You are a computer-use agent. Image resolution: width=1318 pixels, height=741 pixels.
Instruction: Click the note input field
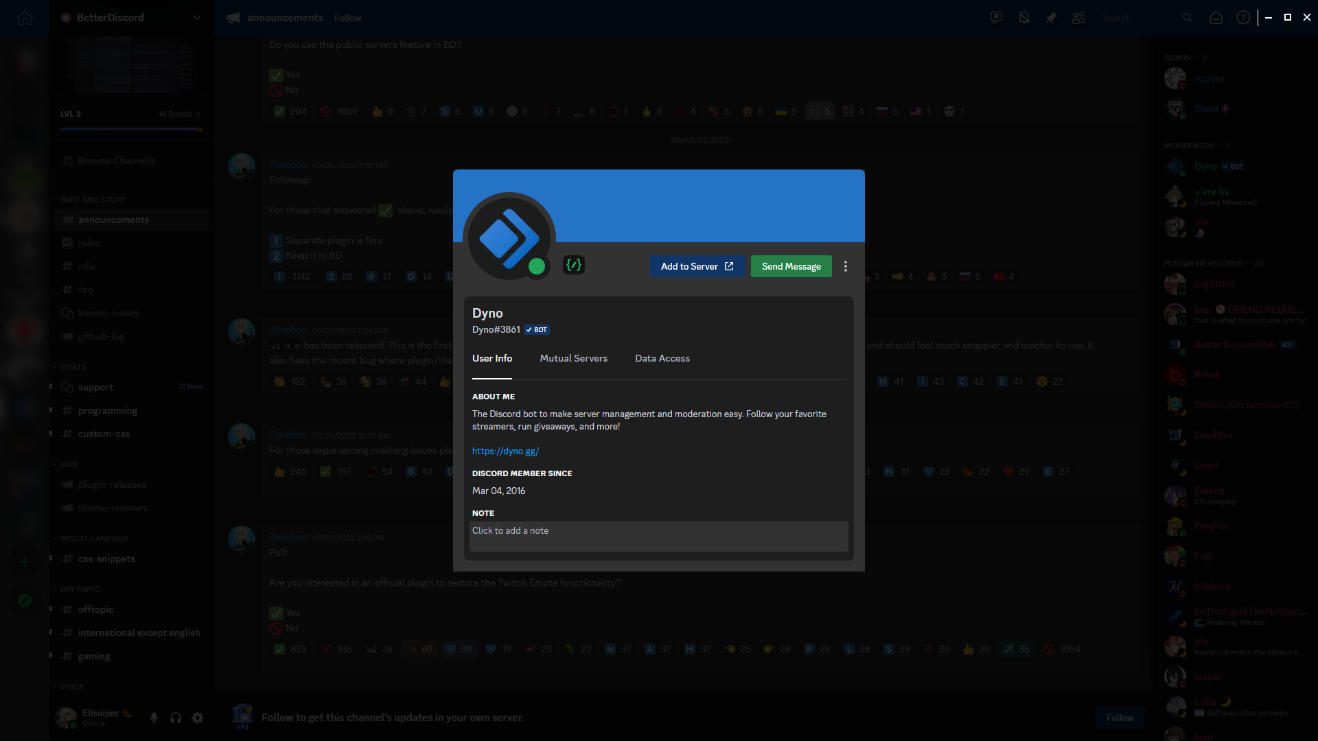pyautogui.click(x=658, y=536)
